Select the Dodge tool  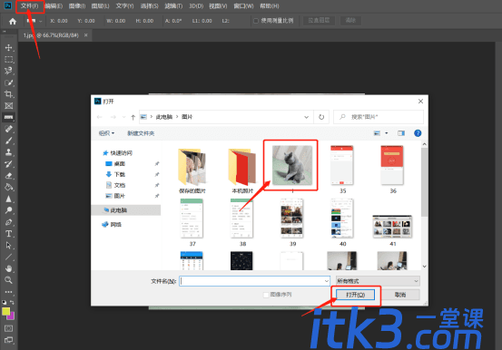[9, 210]
